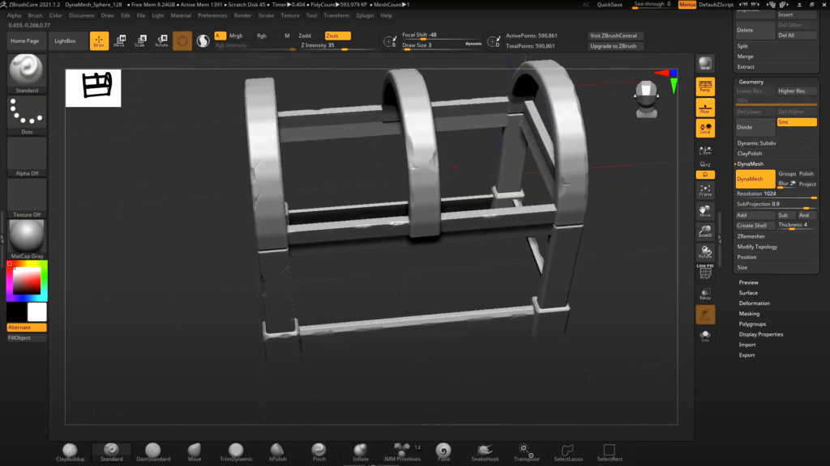The image size is (830, 466).
Task: Click the Rotate transform icon in top toolbar
Action: click(x=162, y=40)
